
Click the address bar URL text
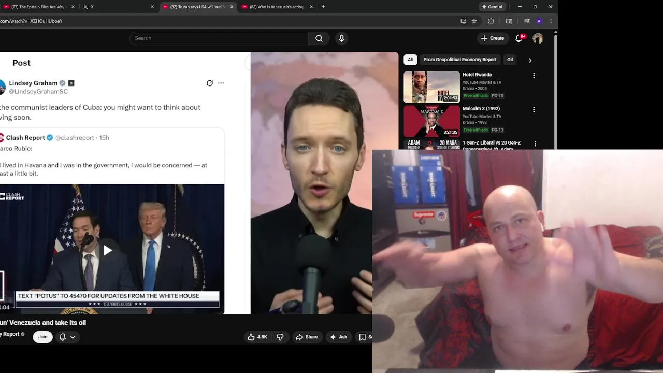[31, 21]
